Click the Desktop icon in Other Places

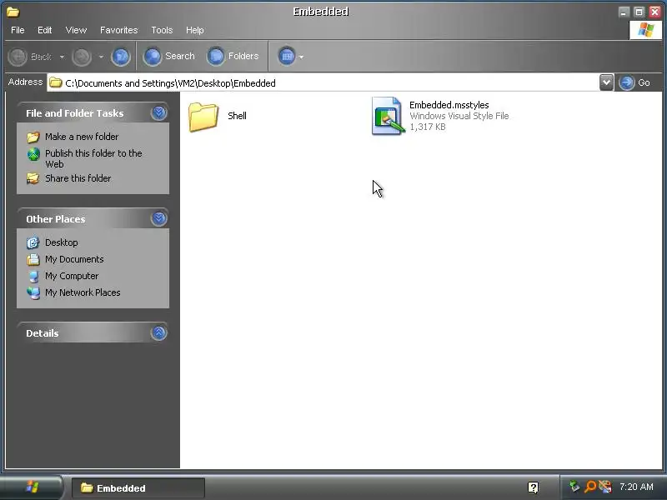click(33, 242)
